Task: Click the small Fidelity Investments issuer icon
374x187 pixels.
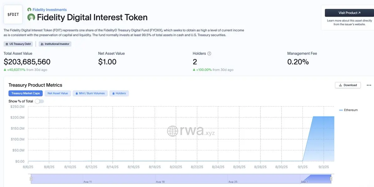Action: pyautogui.click(x=29, y=10)
